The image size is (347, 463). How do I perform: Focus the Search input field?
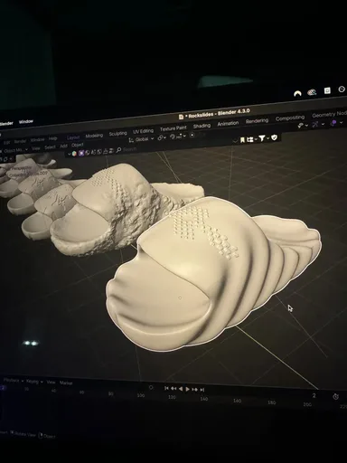(130, 149)
